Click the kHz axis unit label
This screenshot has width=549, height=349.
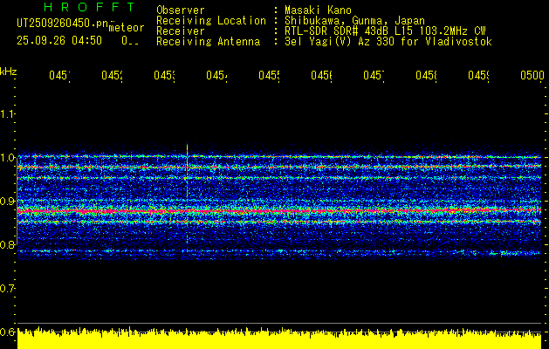(x=8, y=72)
